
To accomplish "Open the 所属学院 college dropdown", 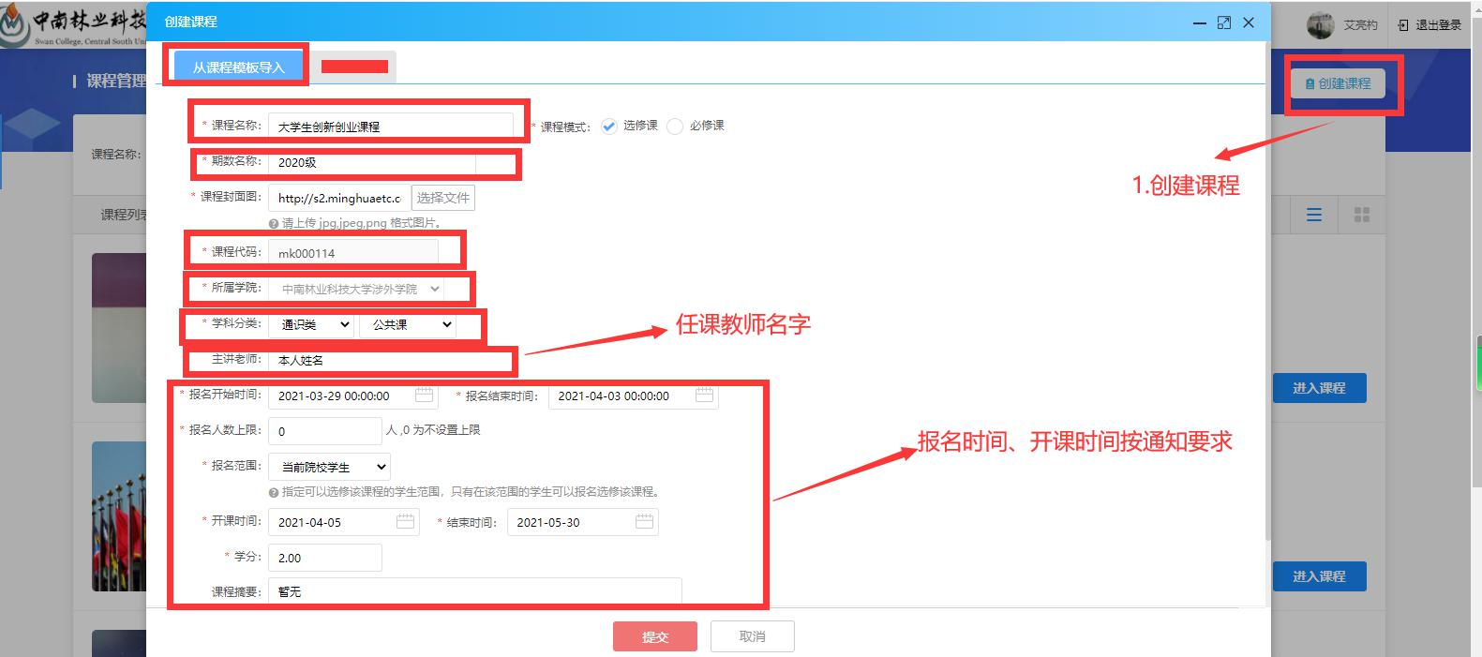I will (x=356, y=290).
